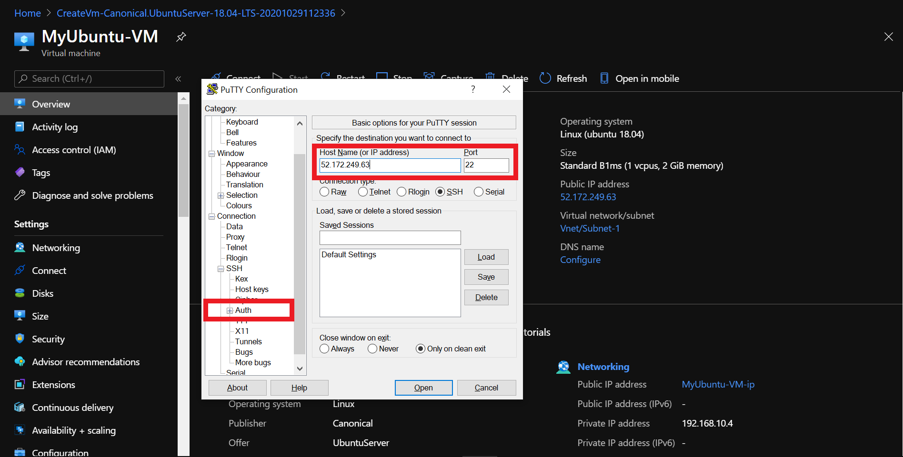Click the Saved Sessions text field
903x457 pixels.
(390, 238)
